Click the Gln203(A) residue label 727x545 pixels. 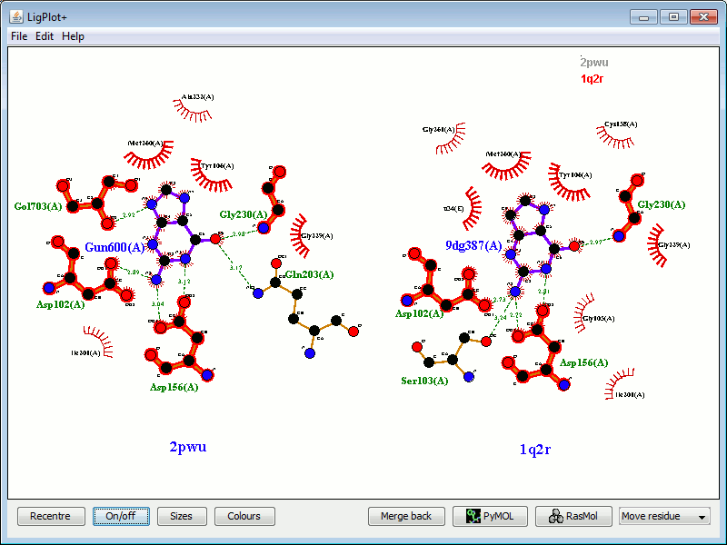[x=309, y=274]
